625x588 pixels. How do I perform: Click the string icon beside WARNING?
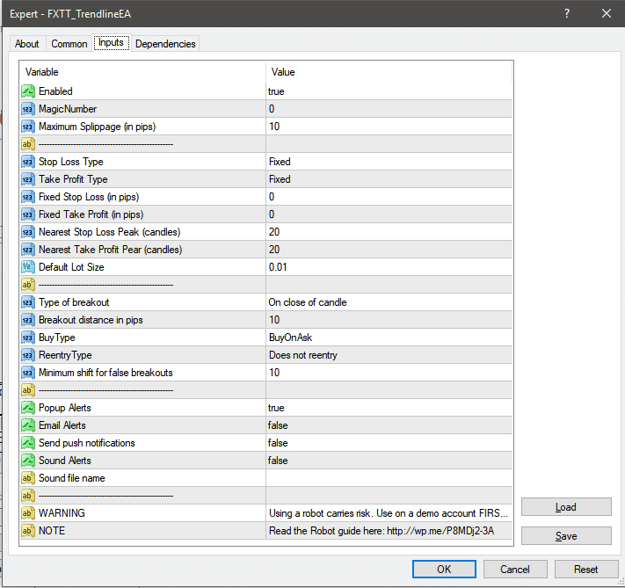[x=28, y=512]
